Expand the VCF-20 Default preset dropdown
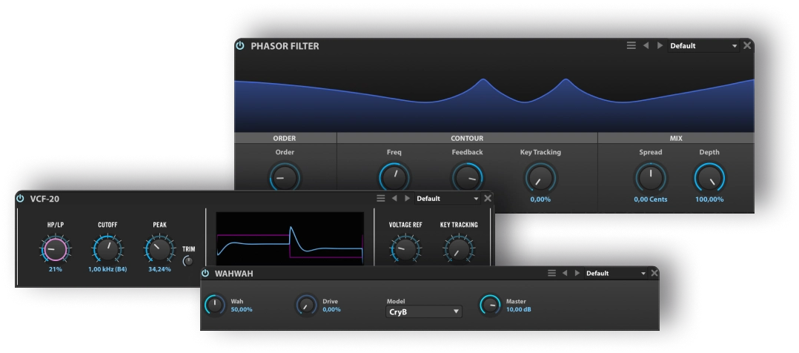The image size is (799, 353). [447, 199]
